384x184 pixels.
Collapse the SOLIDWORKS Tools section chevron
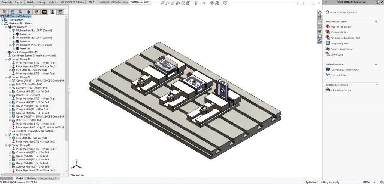[x=376, y=22]
